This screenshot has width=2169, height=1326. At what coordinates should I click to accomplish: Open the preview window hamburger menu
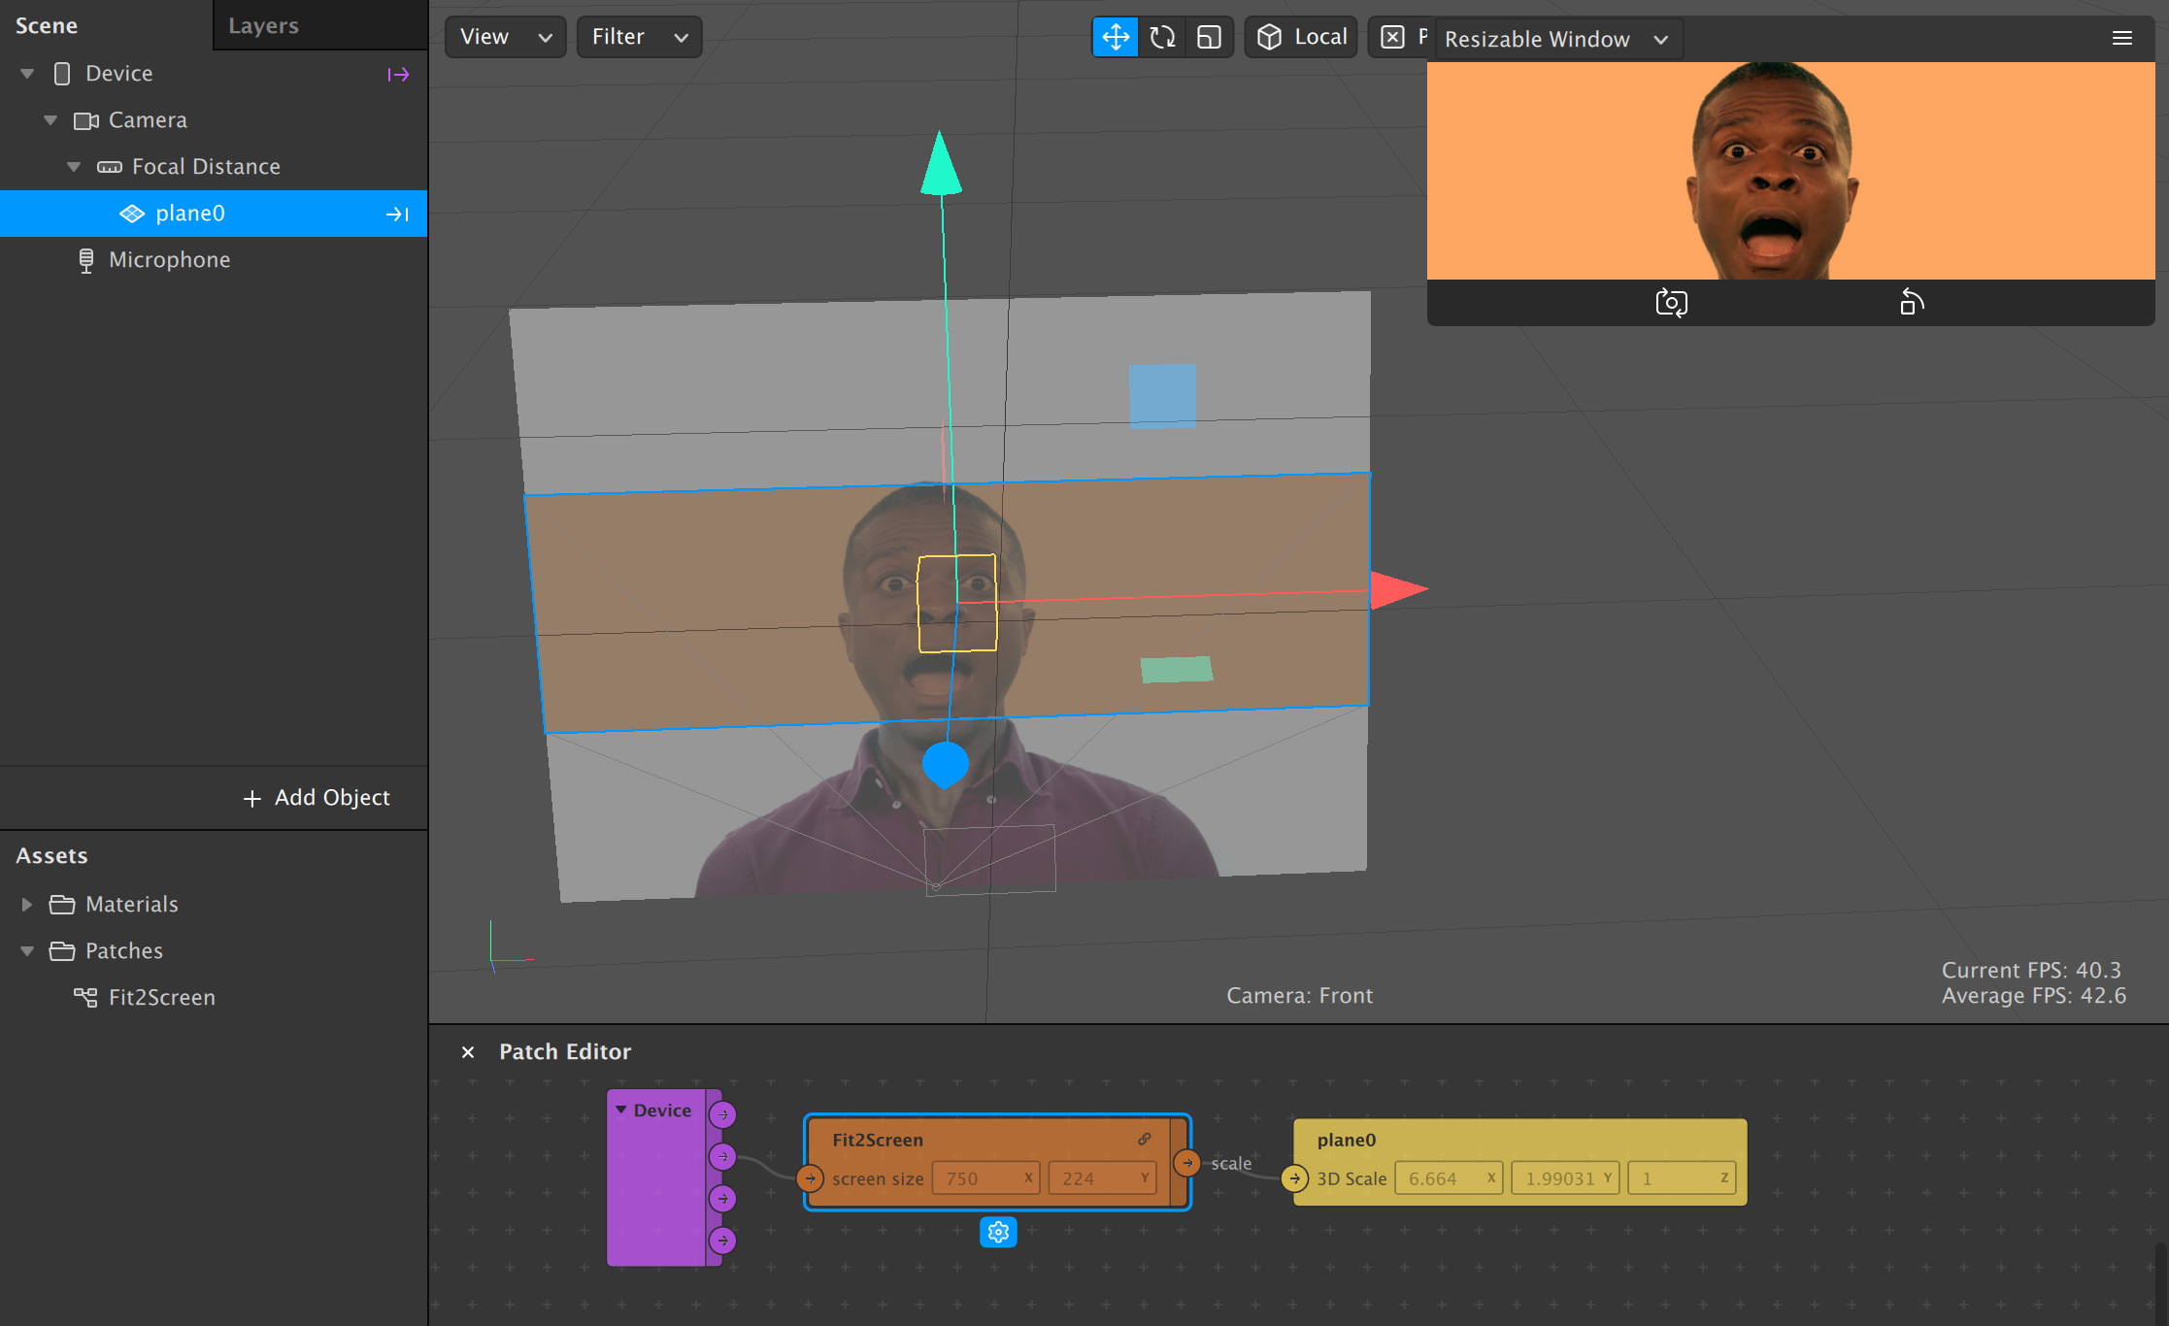[2121, 38]
